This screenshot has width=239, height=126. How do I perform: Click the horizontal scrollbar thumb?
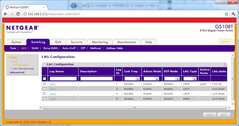pyautogui.click(x=134, y=108)
